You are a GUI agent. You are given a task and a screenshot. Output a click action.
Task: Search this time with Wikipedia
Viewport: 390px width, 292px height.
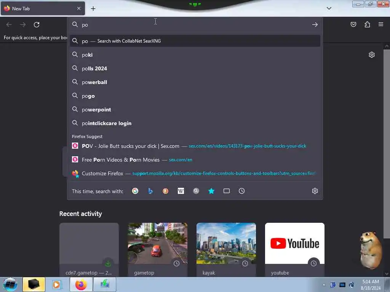[x=181, y=191]
